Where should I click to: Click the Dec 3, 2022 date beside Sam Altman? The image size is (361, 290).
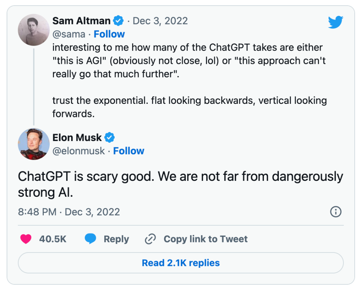[x=160, y=21]
